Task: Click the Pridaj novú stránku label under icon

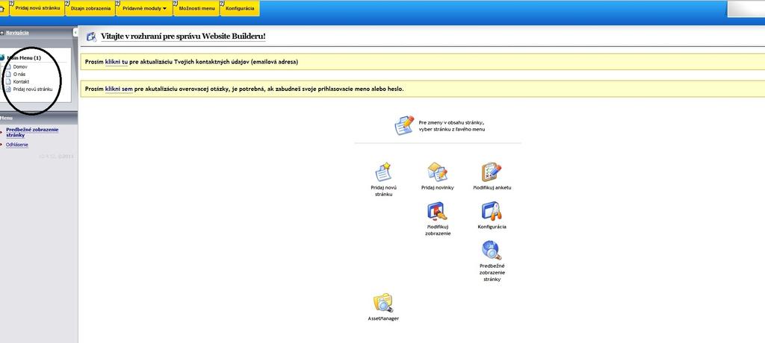Action: (x=383, y=190)
